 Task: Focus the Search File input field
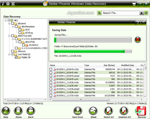(x=120, y=13)
